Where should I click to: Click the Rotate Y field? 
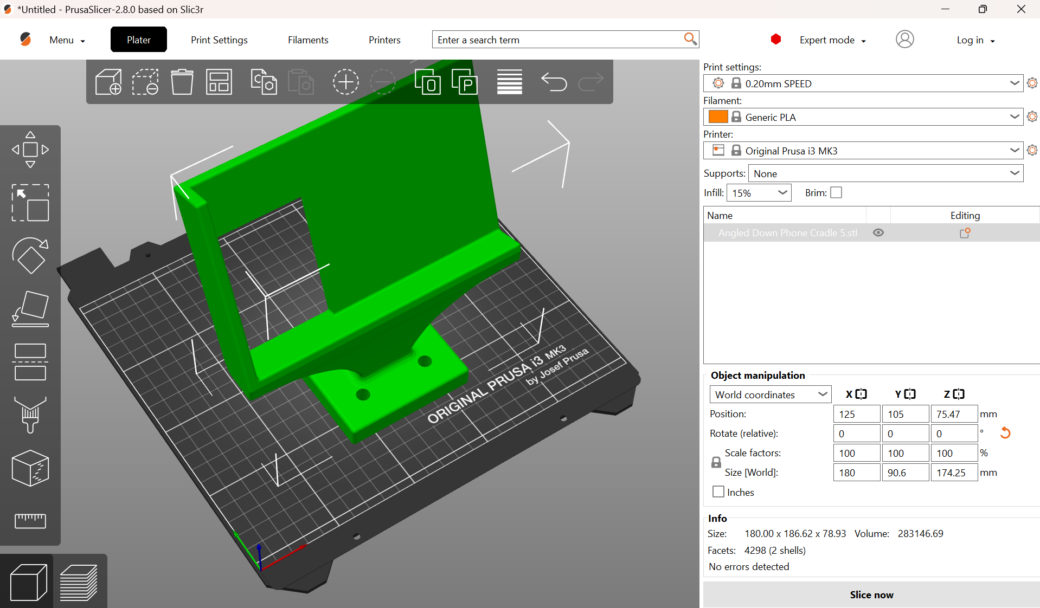tap(906, 434)
